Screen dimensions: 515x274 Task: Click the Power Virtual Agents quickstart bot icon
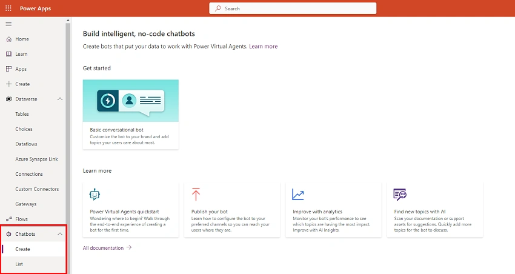(x=95, y=194)
